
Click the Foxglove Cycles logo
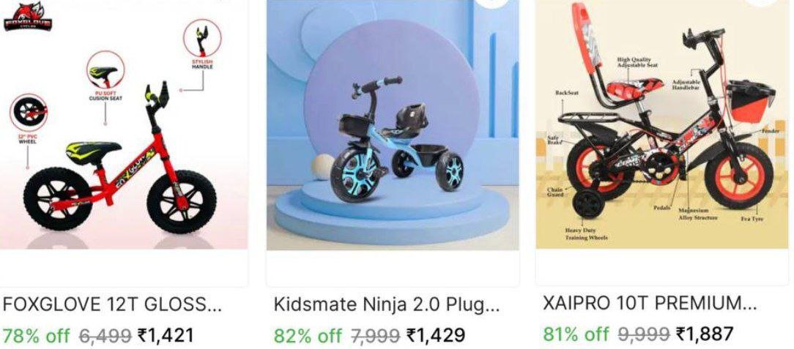pos(28,18)
